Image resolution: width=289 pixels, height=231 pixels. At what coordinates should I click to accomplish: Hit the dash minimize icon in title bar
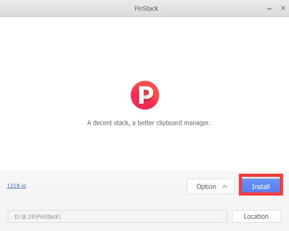click(268, 8)
